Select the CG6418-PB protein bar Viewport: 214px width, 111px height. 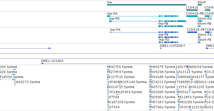[192, 32]
